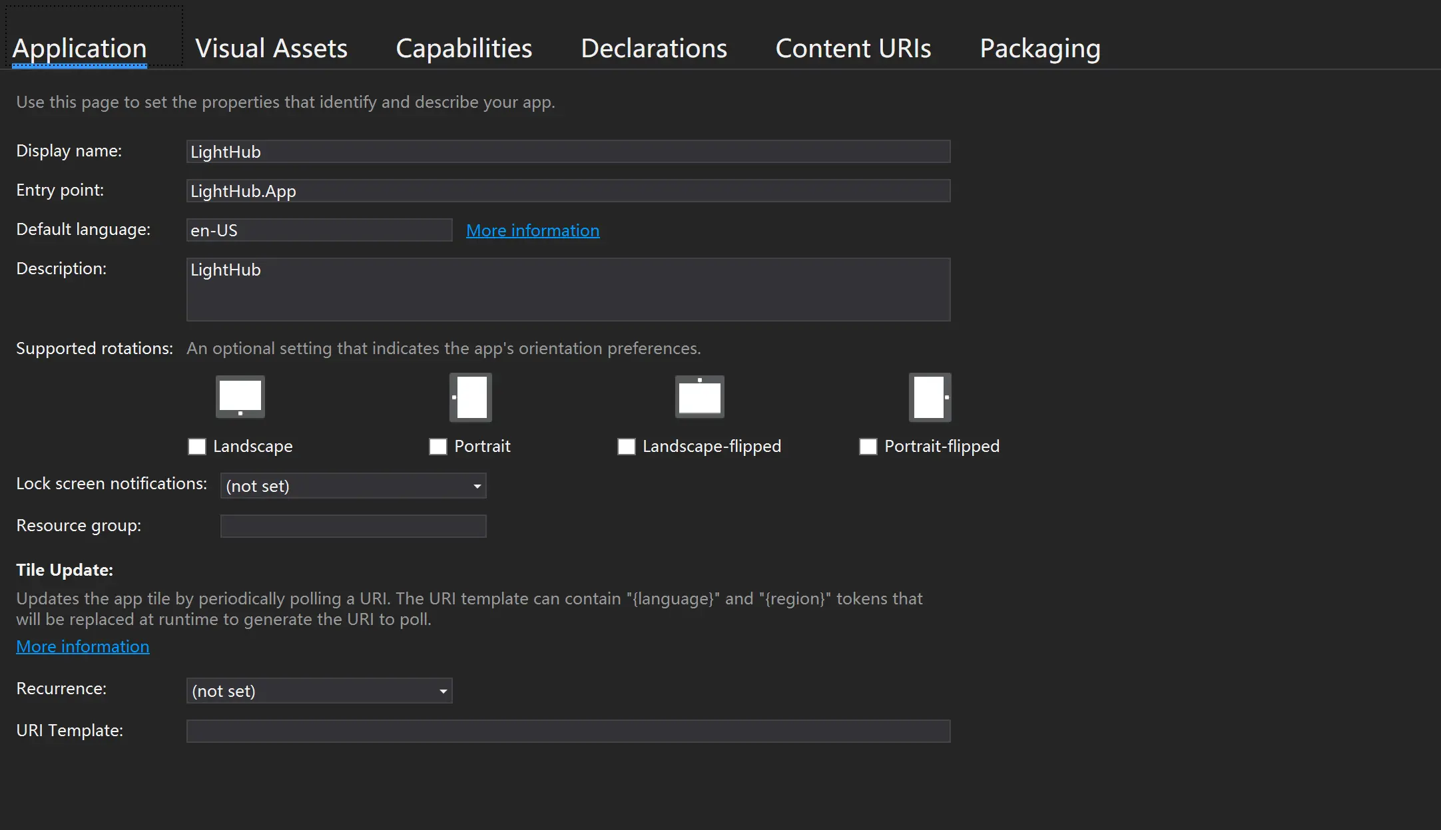
Task: Tick the Portrait-flipped checkbox
Action: click(868, 447)
